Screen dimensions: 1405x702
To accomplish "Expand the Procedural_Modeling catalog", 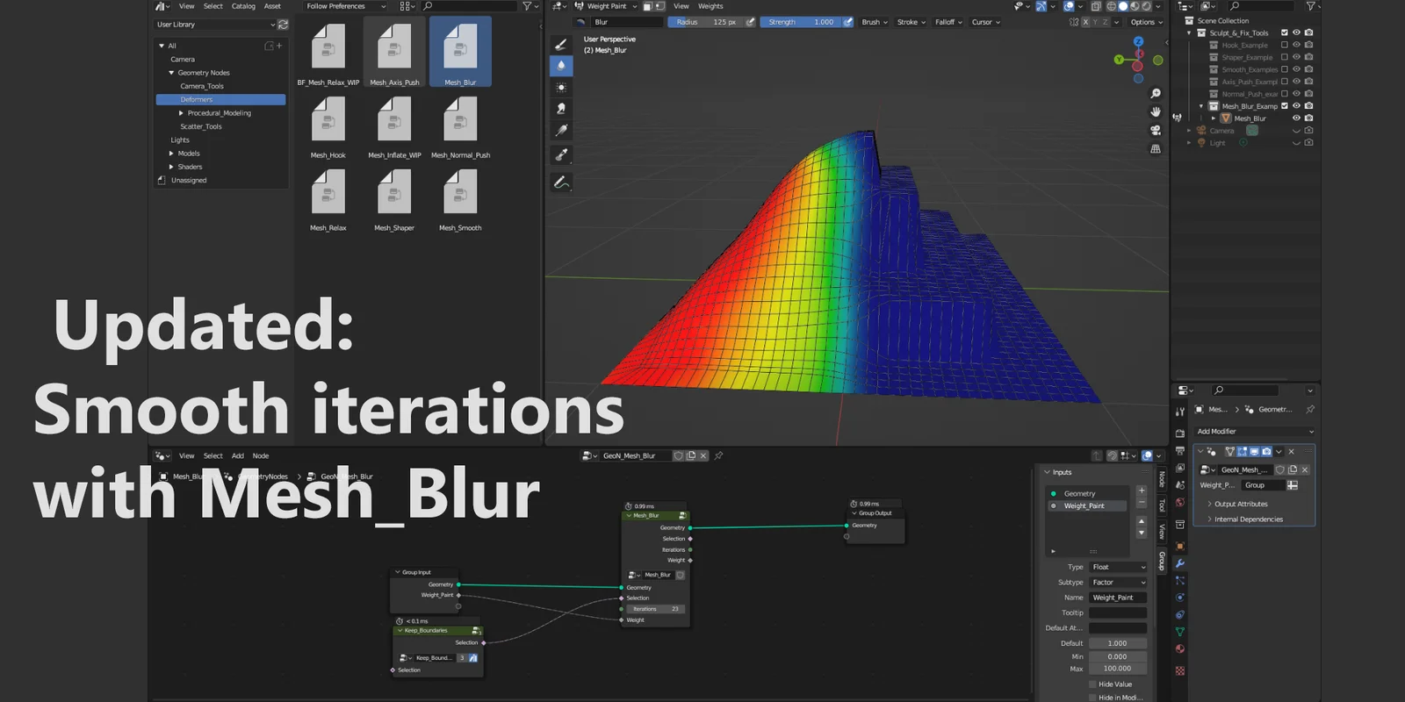I will click(x=181, y=113).
